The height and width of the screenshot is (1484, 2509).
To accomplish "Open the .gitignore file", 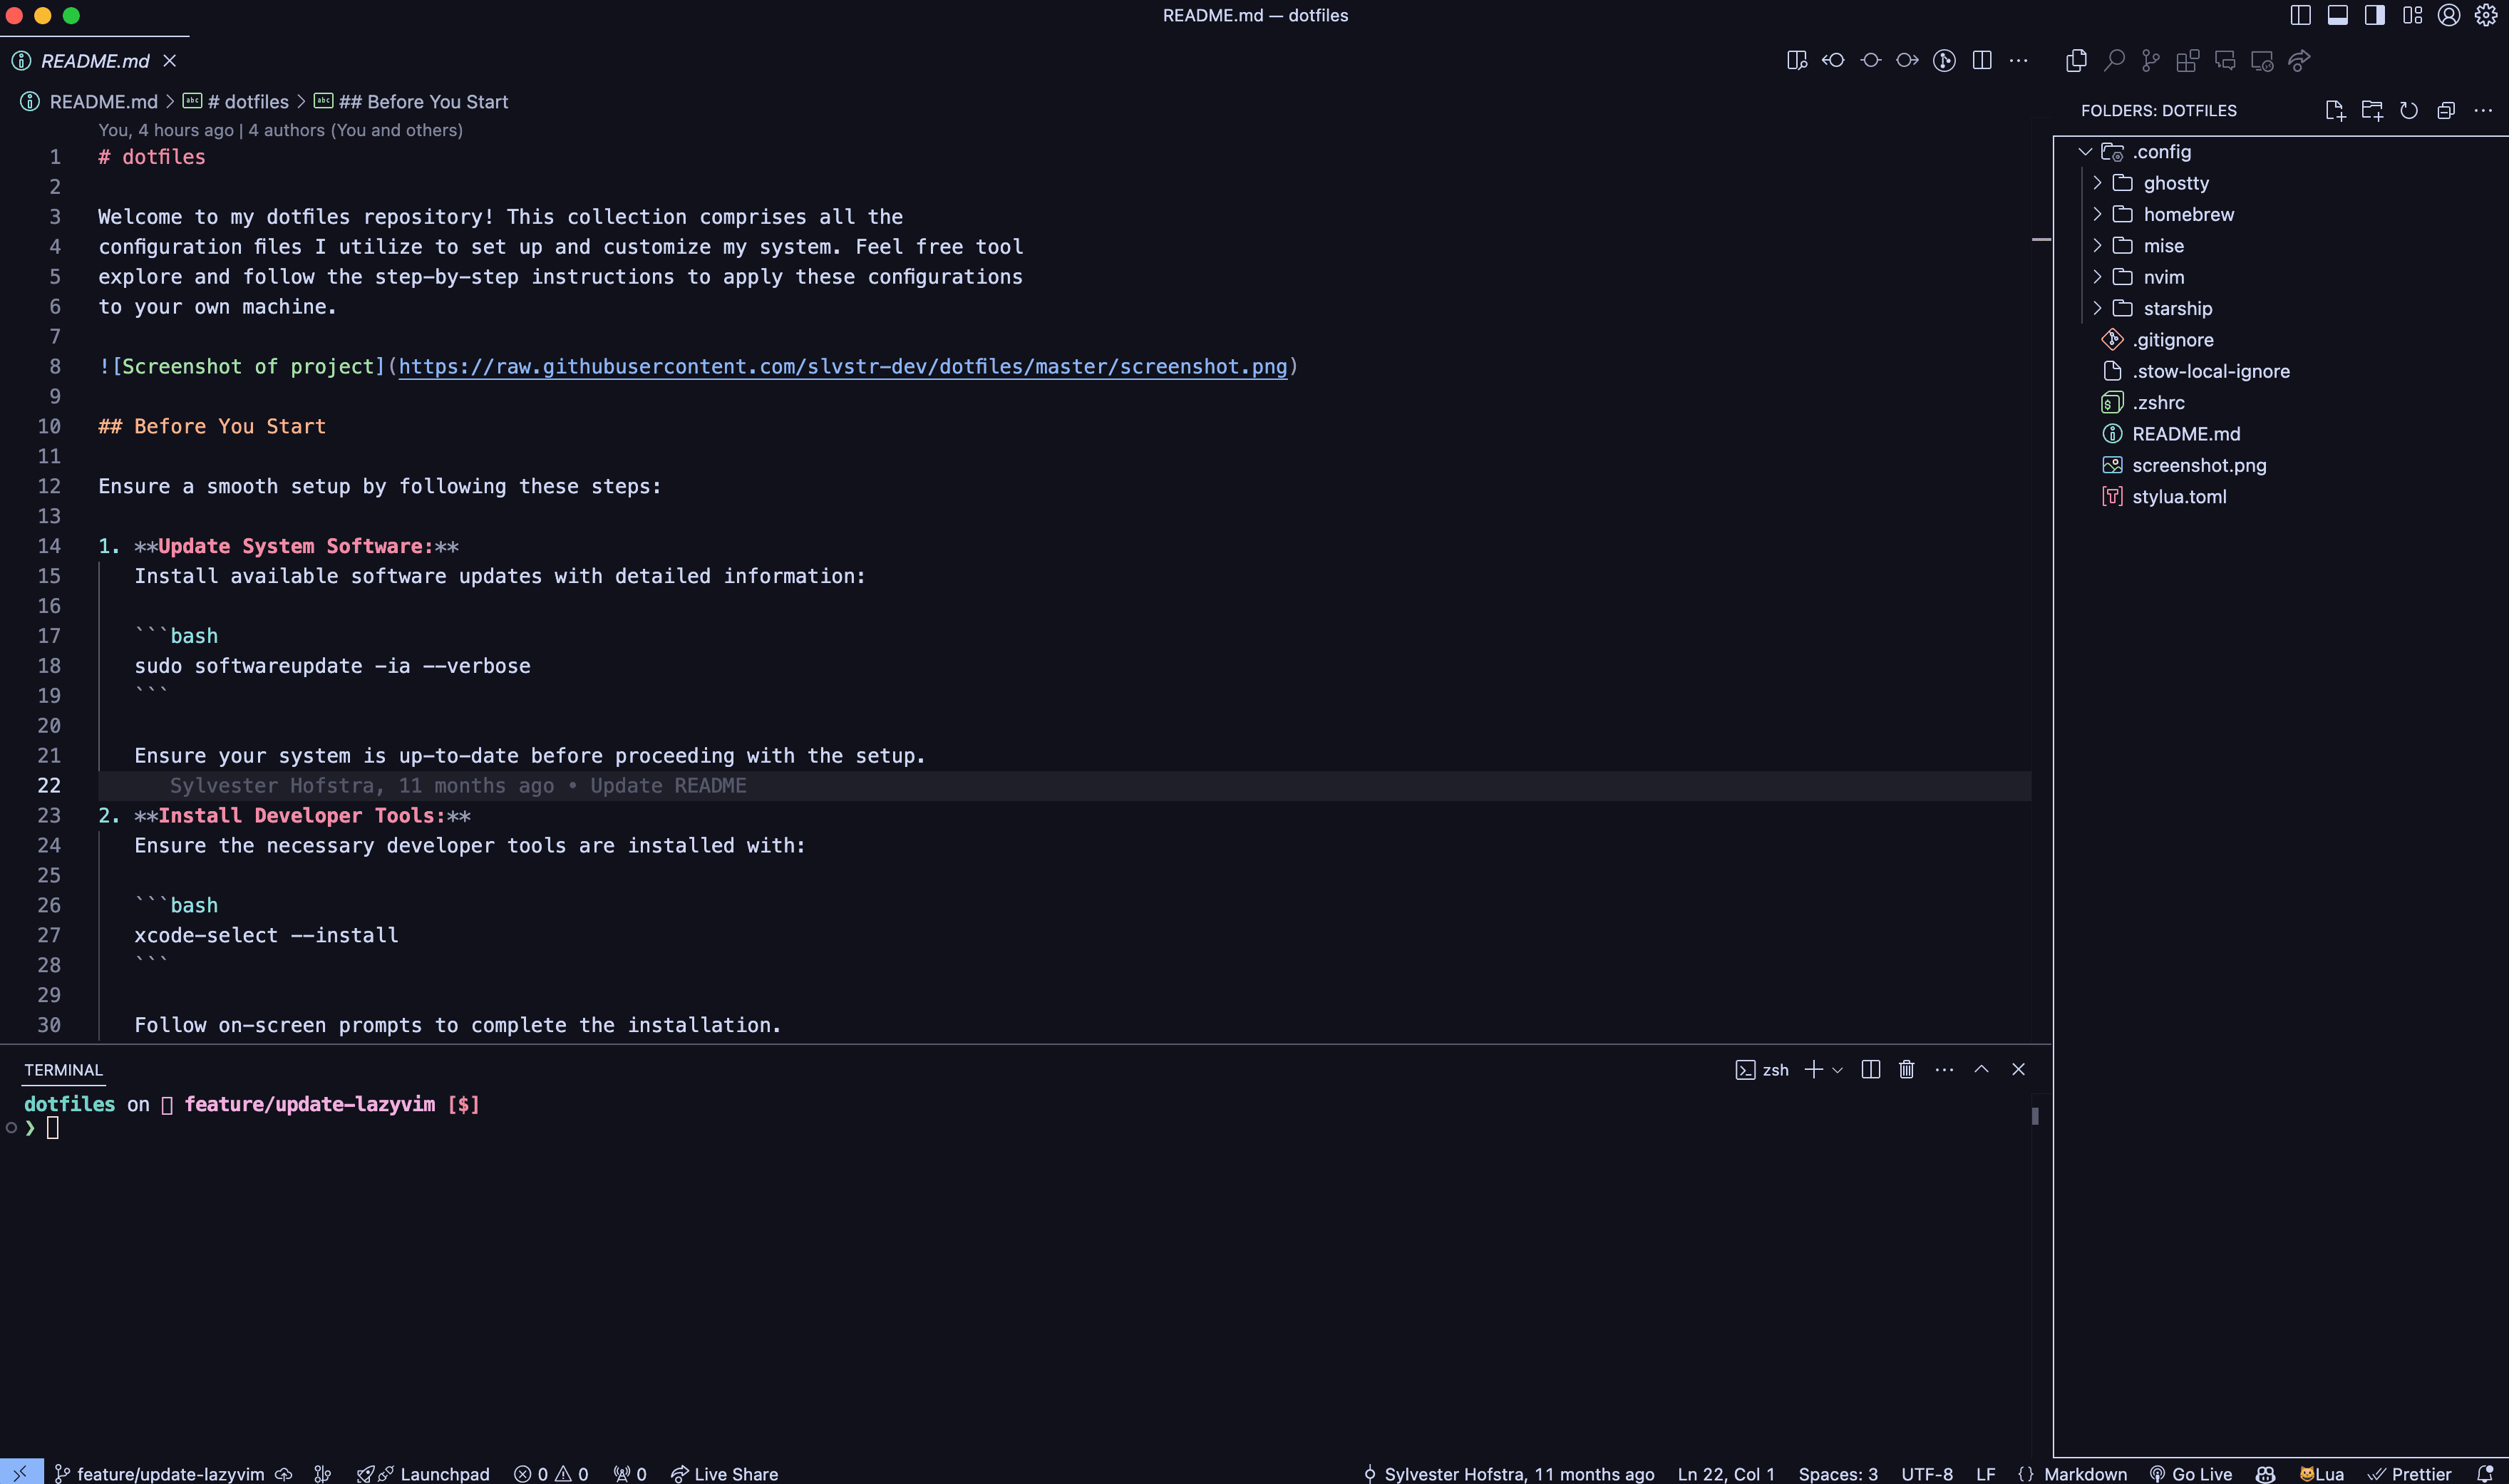I will click(x=2280, y=340).
